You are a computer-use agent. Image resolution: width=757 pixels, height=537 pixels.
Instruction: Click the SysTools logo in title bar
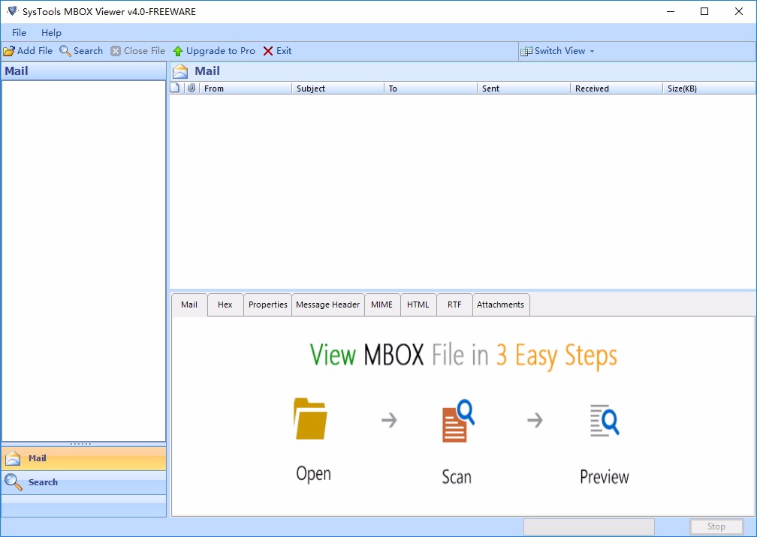pos(12,11)
